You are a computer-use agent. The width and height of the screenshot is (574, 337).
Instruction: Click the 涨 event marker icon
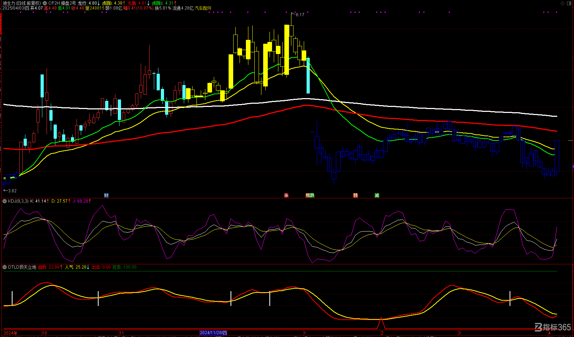(286, 195)
